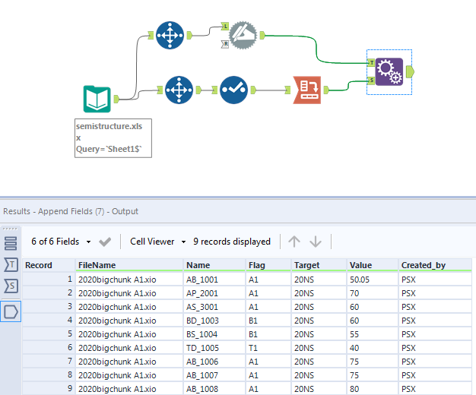Click the purple Append Fields tool
This screenshot has height=395, width=476.
point(389,72)
